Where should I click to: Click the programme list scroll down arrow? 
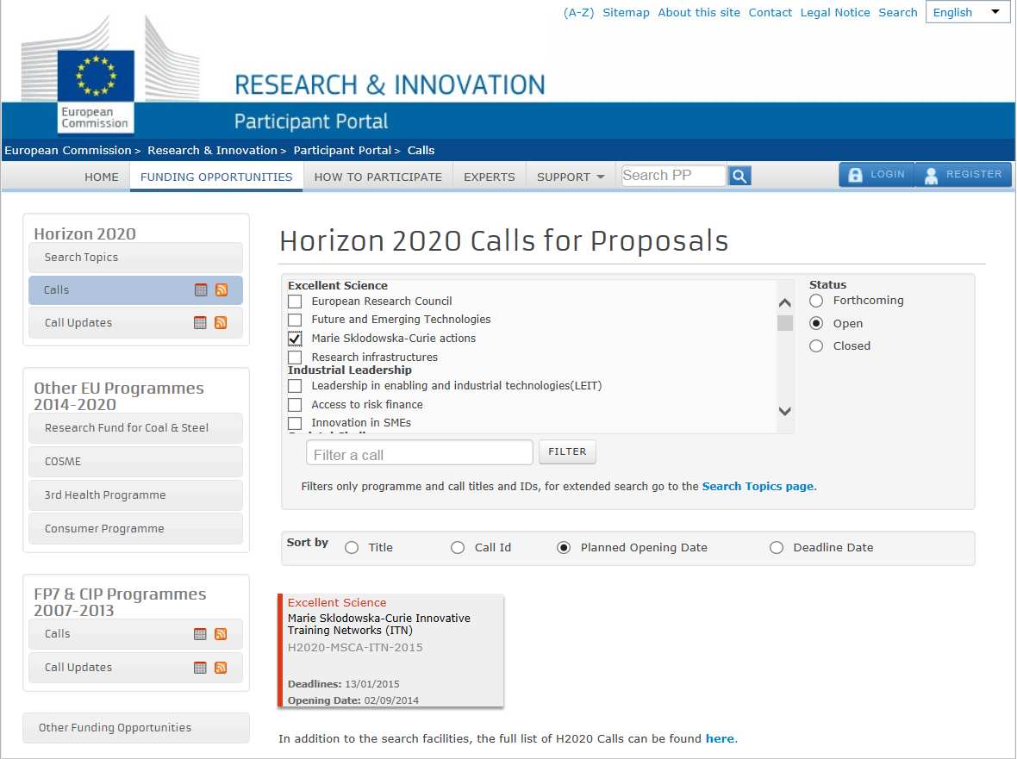785,411
